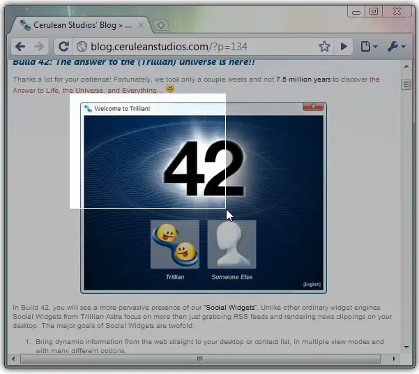Click the smiley emoticon after the text
Viewport: 419px width, 374px height.
170,89
